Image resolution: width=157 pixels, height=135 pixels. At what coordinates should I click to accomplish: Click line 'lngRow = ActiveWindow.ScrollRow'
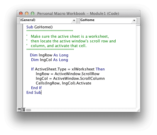click(x=67, y=74)
